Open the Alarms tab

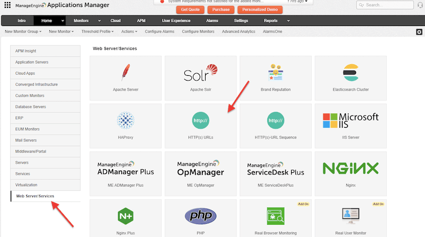point(212,21)
